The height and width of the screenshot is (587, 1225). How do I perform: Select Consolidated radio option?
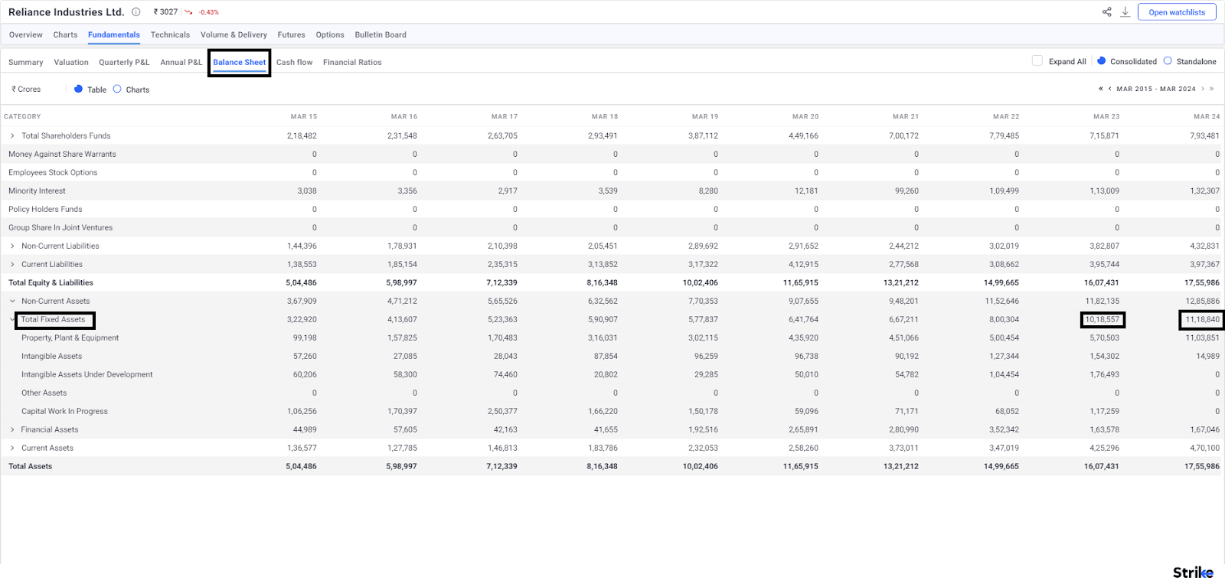click(1101, 61)
